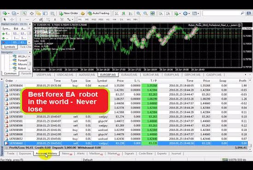Select the trendline drawing tool
Image resolution: width=253 pixels, height=170 pixels.
(x=34, y=19)
